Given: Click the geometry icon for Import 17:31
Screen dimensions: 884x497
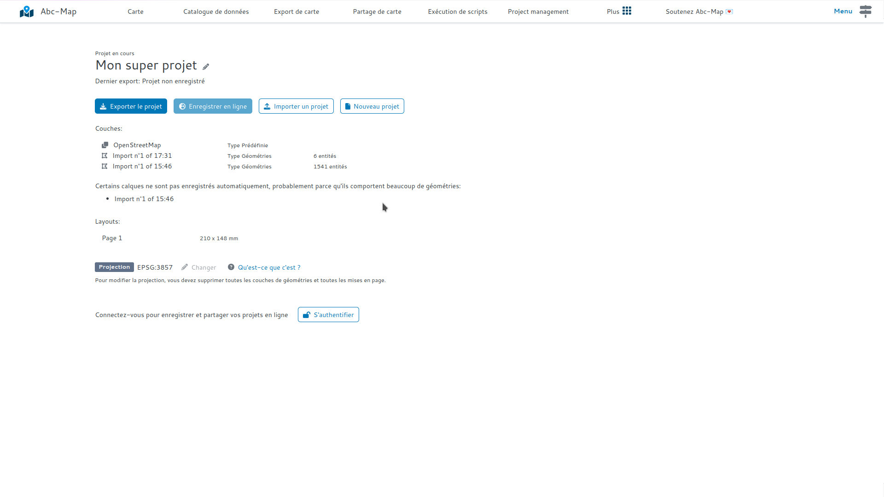Looking at the screenshot, I should 105,156.
